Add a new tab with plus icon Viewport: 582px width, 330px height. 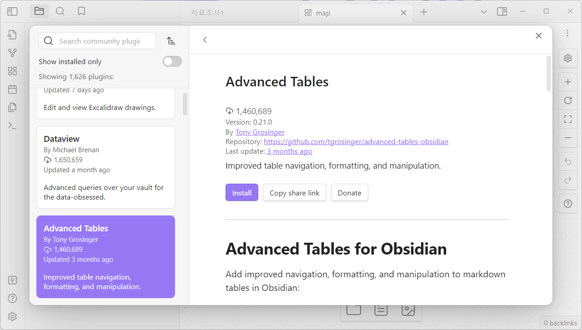click(424, 12)
